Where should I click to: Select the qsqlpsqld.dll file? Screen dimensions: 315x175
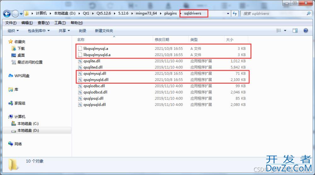pos(94,104)
